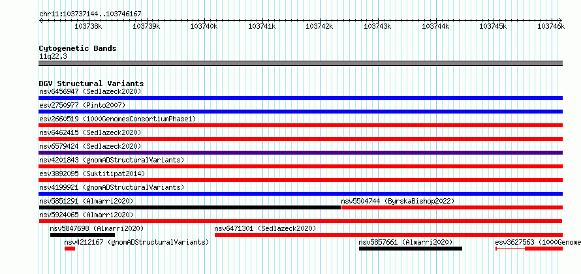Click the nsv6579424 (Sedlazeck2020) label

tap(90, 146)
